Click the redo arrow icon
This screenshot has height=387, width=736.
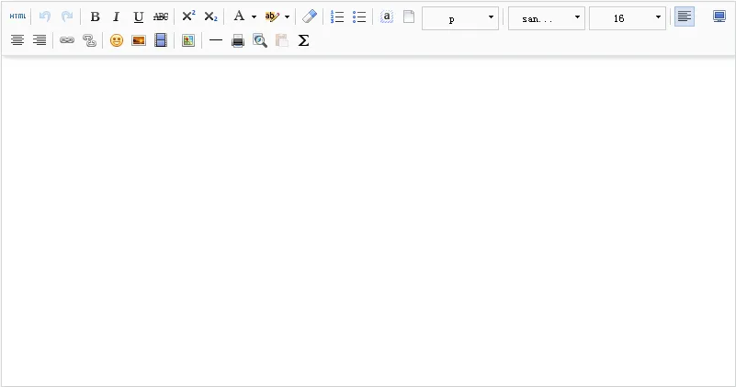tap(67, 17)
